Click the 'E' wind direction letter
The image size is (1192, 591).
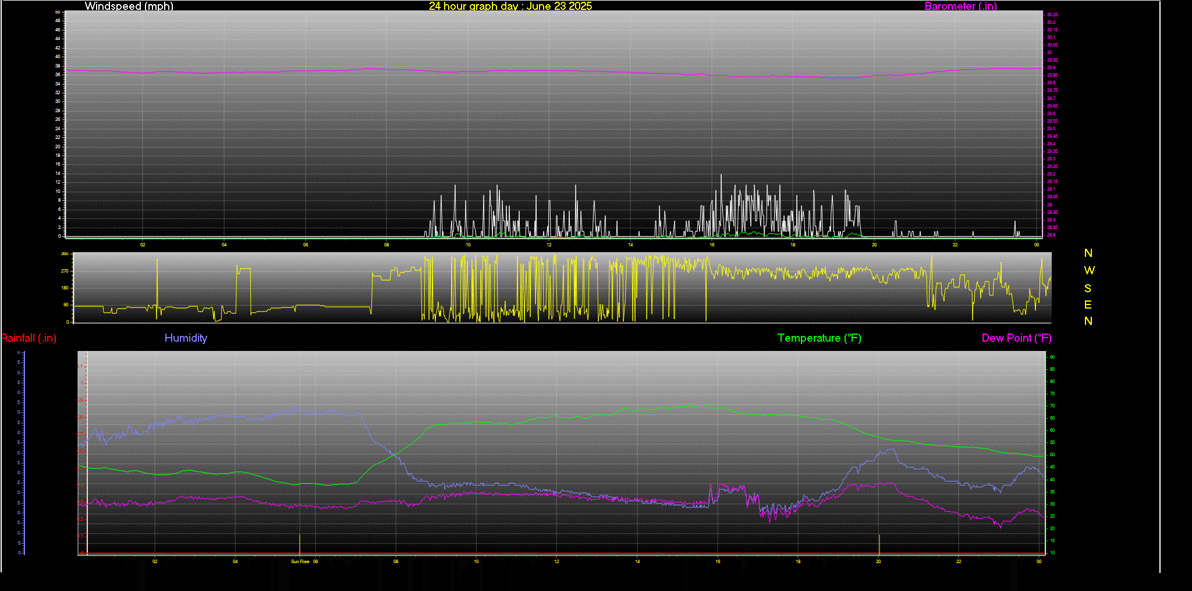[1088, 305]
